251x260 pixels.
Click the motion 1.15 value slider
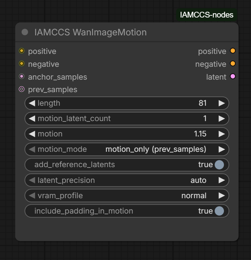(x=127, y=134)
